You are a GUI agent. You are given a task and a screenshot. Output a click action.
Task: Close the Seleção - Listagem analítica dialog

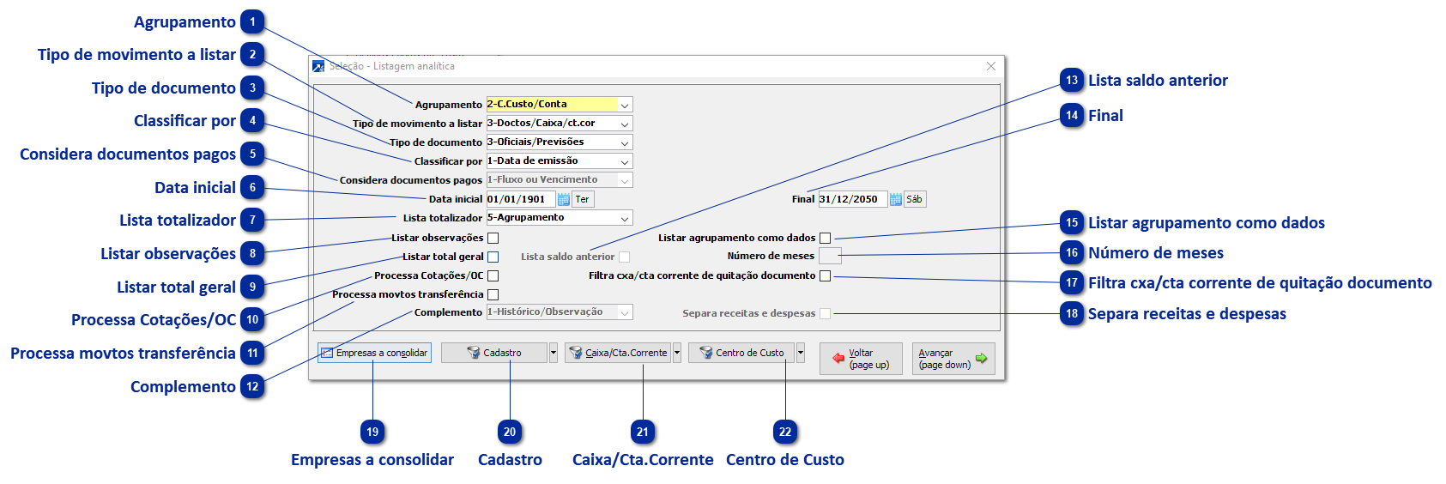click(x=991, y=66)
